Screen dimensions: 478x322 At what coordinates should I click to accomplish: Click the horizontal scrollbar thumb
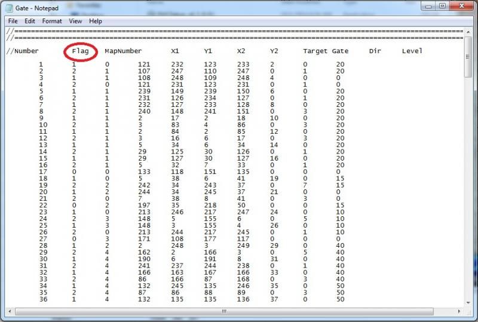[x=224, y=311]
